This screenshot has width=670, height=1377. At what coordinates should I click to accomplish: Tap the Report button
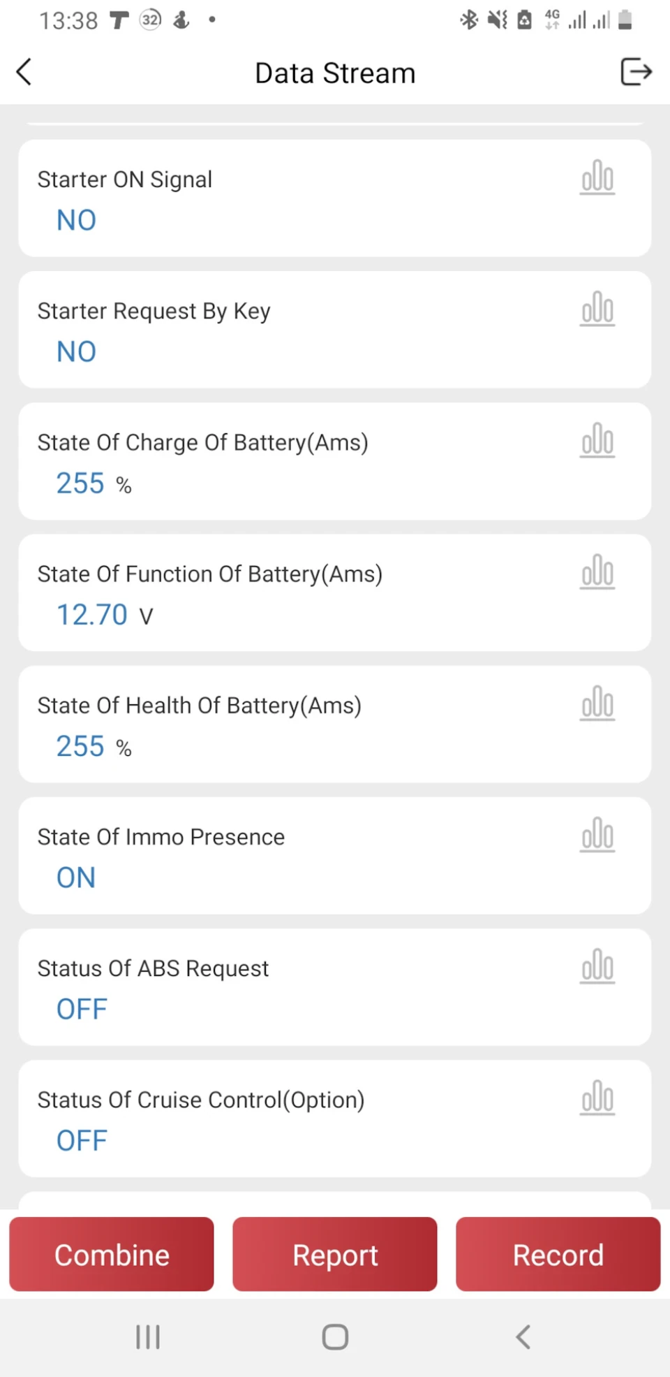(x=335, y=1254)
